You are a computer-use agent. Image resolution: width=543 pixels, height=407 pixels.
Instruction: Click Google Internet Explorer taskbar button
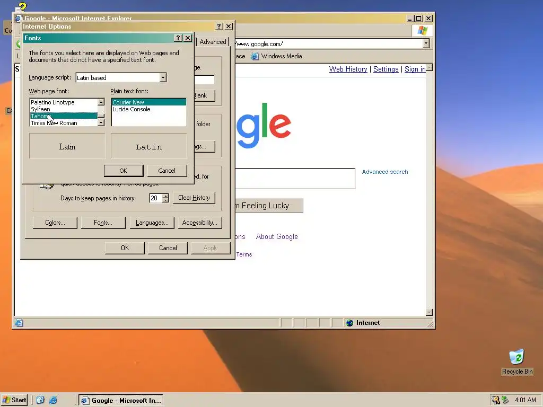[121, 401]
